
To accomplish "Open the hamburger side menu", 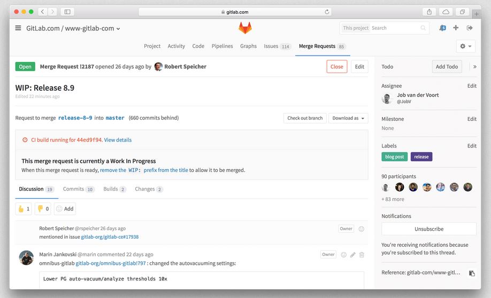I will [x=18, y=28].
